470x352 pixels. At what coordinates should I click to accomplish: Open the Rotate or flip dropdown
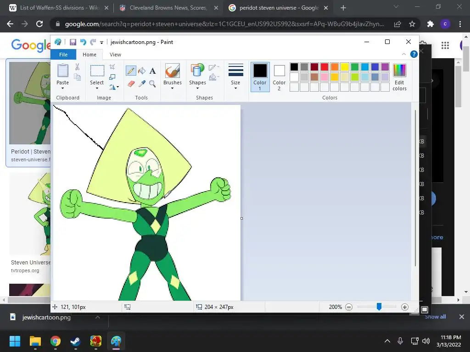(114, 87)
